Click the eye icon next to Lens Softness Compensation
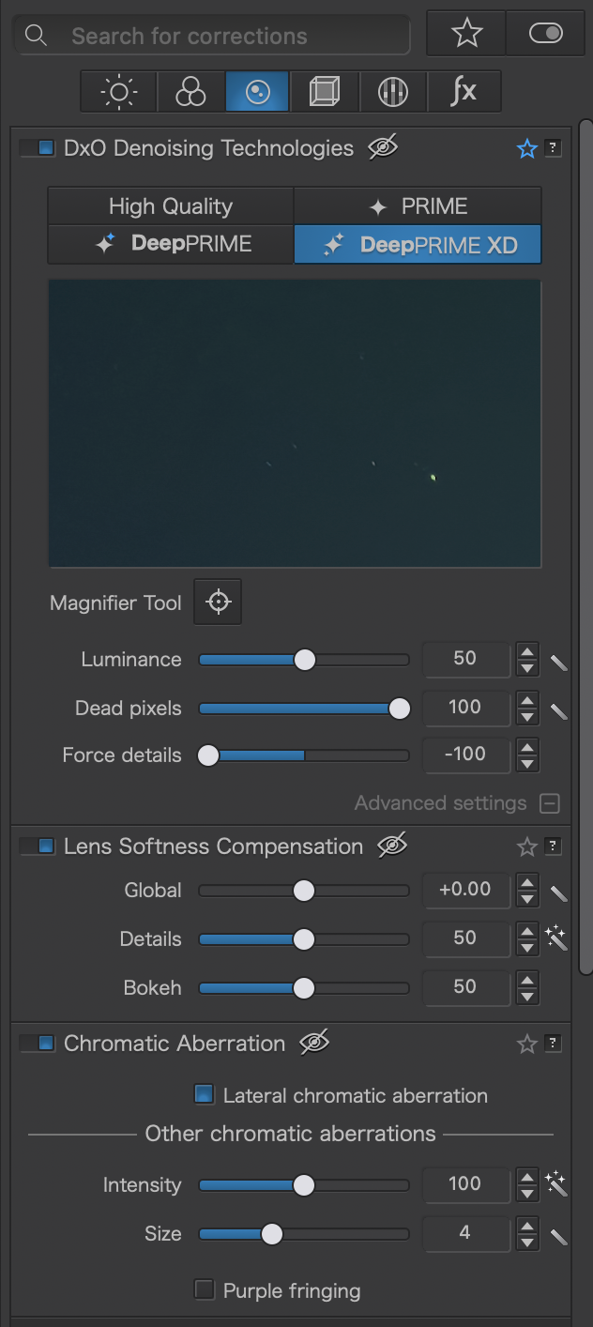Image resolution: width=593 pixels, height=1327 pixels. (392, 846)
